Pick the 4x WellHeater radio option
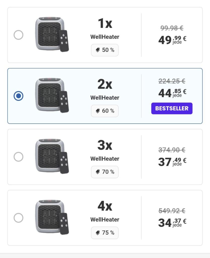Viewport: 210px width, 258px height. [x=18, y=218]
